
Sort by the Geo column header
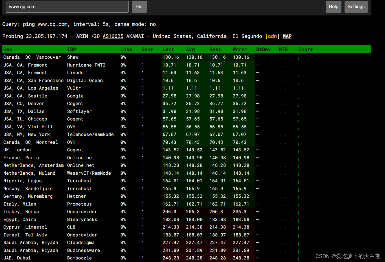8,49
